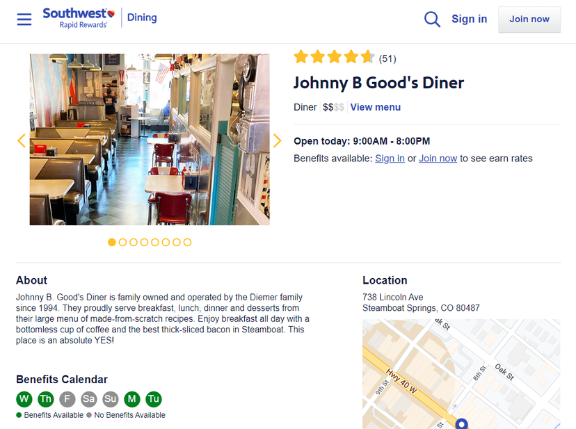Click the star rating icons

334,57
